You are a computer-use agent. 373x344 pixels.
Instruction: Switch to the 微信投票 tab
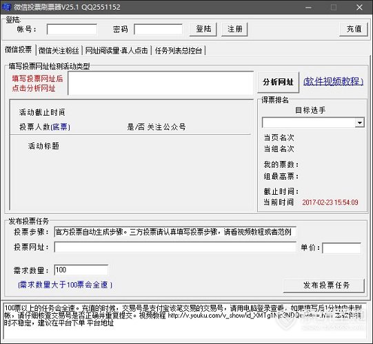coord(19,50)
